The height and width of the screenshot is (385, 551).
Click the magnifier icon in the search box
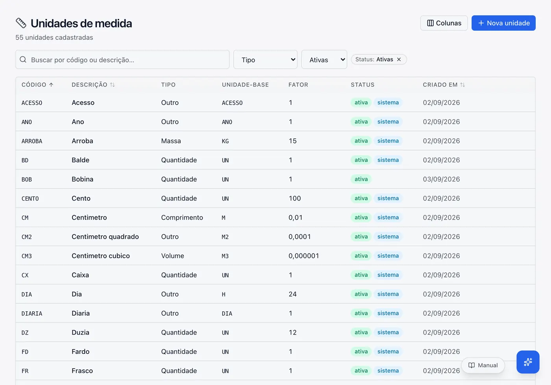coord(23,60)
